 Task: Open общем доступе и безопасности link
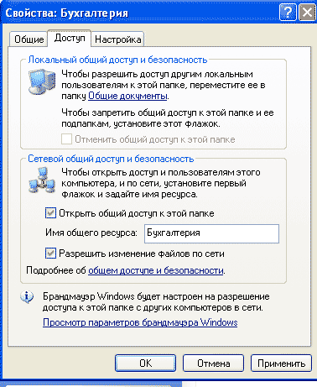tap(156, 270)
